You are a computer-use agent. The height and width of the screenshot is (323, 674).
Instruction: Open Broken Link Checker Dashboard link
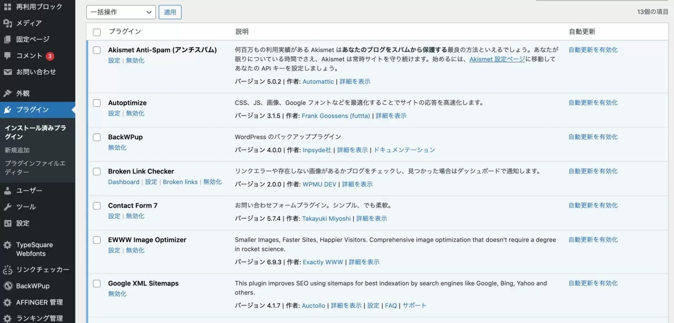point(124,182)
